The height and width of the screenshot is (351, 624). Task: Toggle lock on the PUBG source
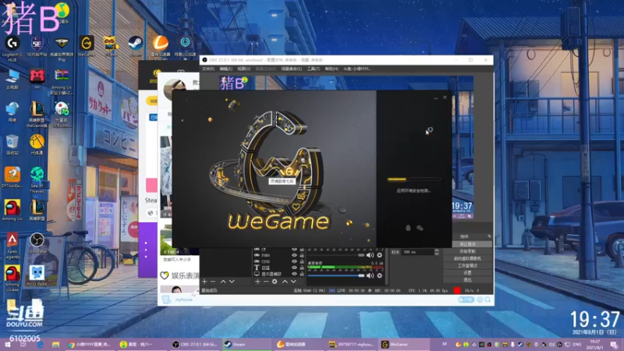coord(302,256)
